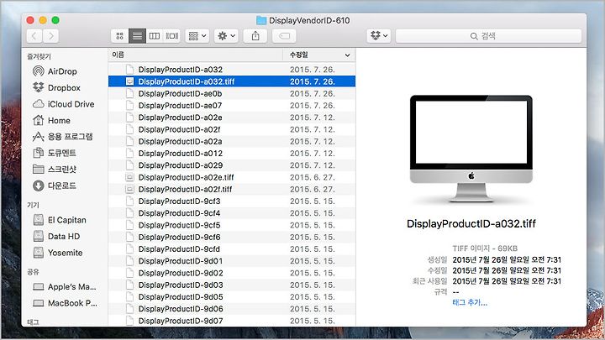Select file DisplayProductID-ae07
The height and width of the screenshot is (340, 605).
232,105
